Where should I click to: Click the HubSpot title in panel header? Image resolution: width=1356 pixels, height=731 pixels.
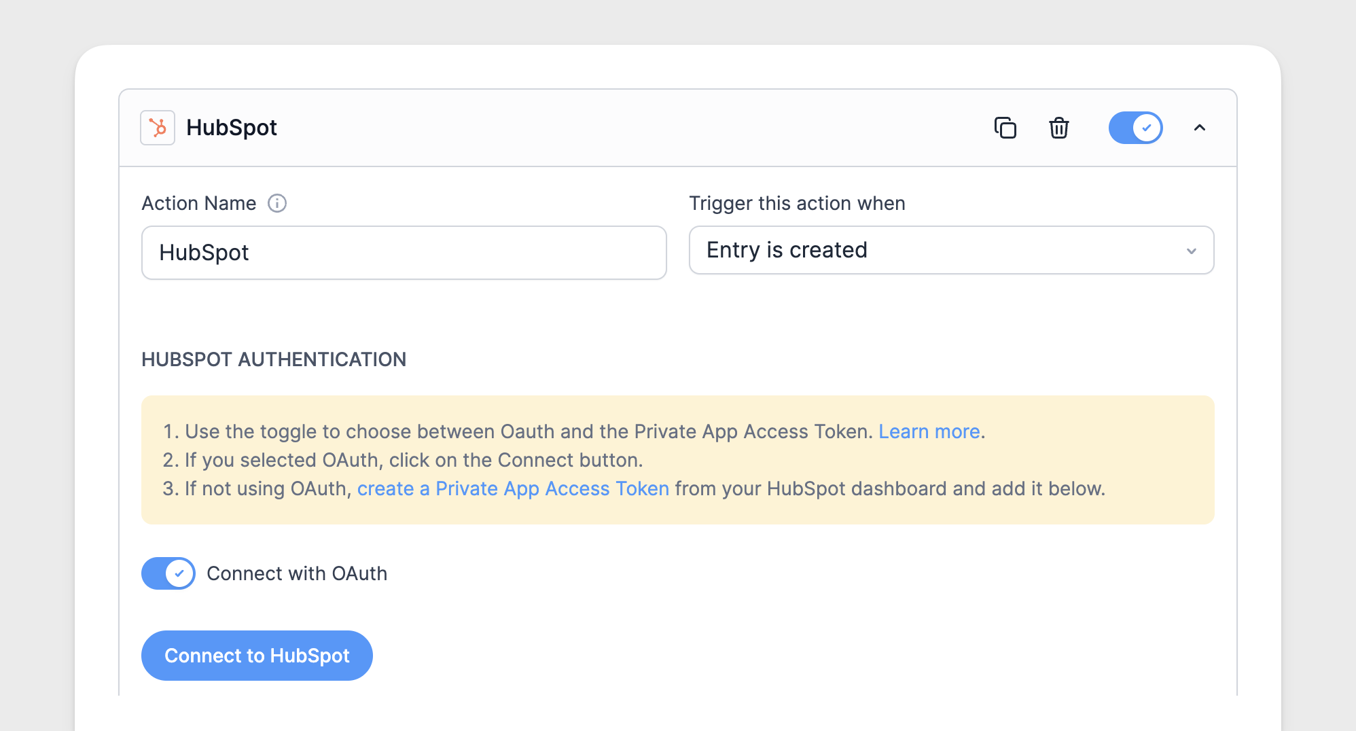pos(232,128)
